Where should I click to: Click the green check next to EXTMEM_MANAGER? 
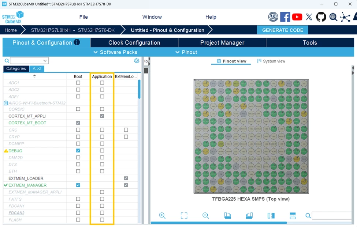[6, 185]
